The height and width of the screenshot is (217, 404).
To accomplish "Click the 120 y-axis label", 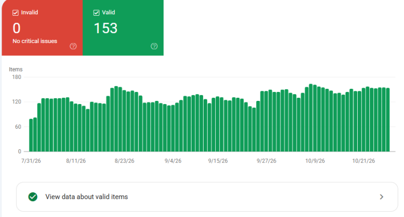I will (x=16, y=102).
